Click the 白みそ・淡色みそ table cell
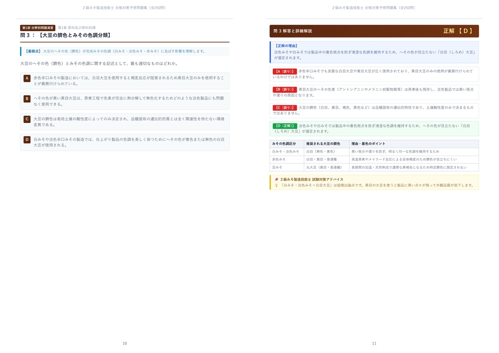Viewport: 499px width, 353px height. [x=286, y=152]
